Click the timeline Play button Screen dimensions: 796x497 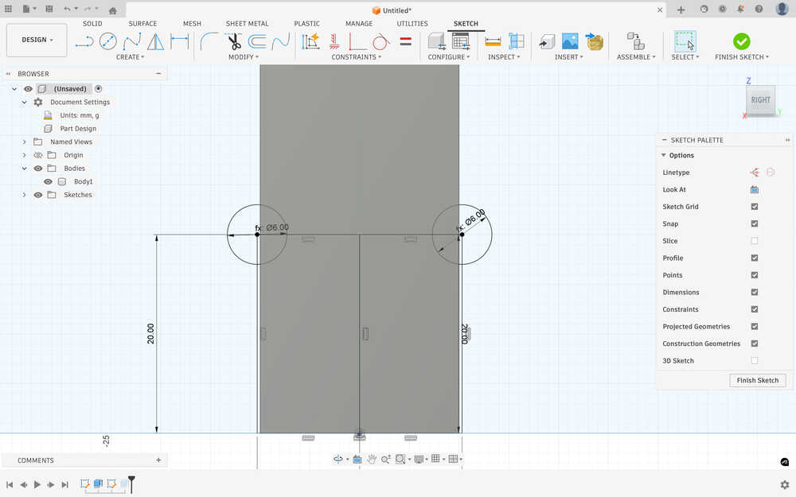[x=37, y=484]
